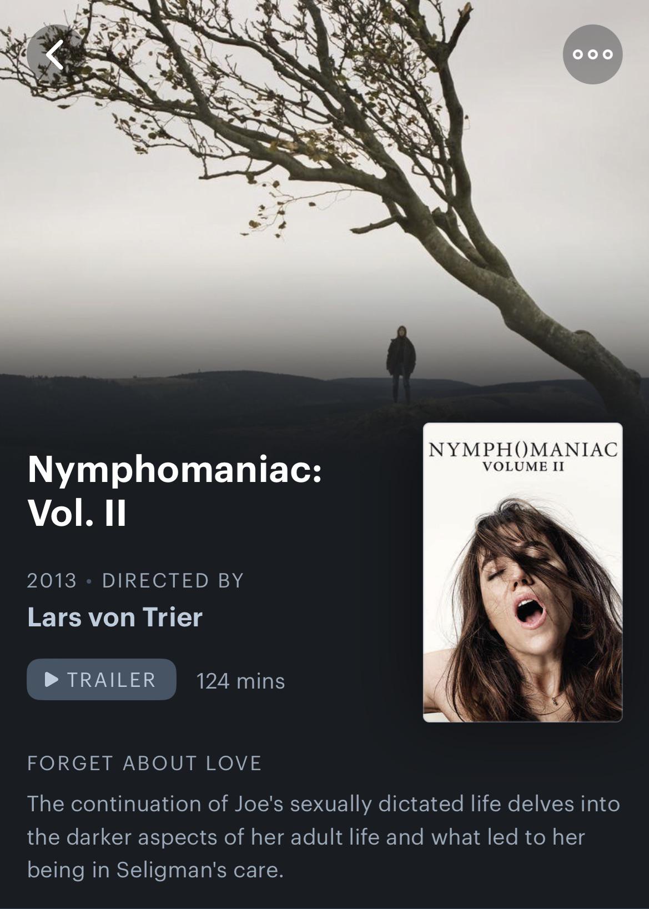
Task: Play the film trailer
Action: tap(102, 679)
